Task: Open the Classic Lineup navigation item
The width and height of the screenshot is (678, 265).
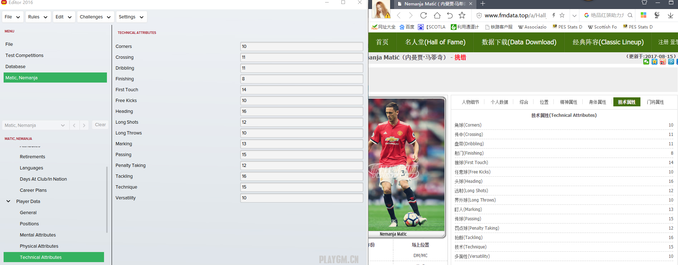Action: coord(608,42)
